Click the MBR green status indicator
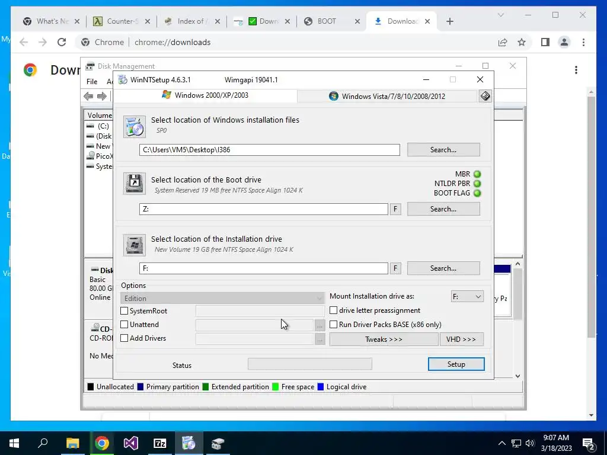607x455 pixels. [477, 174]
